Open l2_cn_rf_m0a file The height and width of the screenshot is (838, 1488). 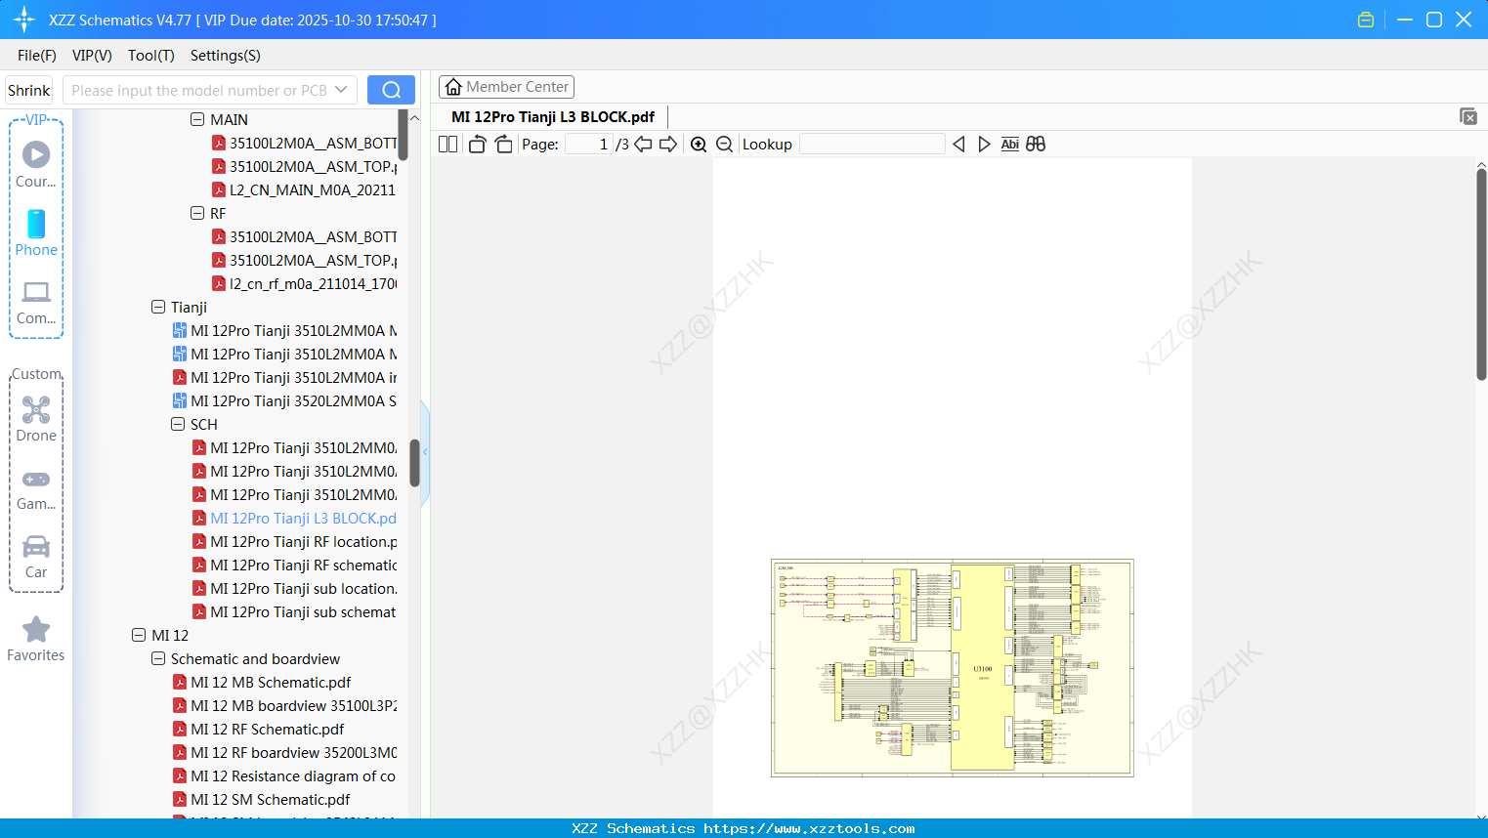(x=304, y=283)
